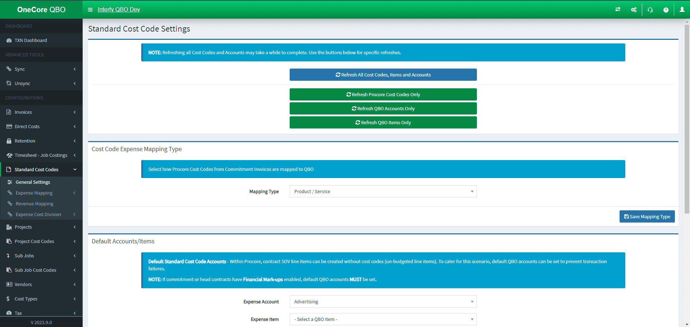The height and width of the screenshot is (327, 690).
Task: Click the headset support icon
Action: (x=650, y=10)
